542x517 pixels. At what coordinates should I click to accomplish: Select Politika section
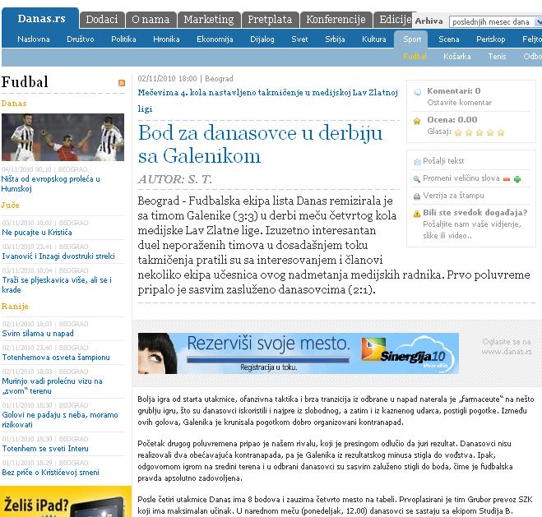click(123, 39)
